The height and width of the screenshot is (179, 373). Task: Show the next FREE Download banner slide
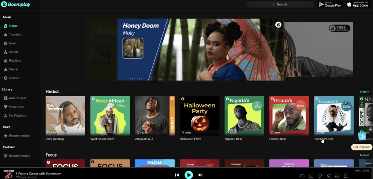(318, 50)
